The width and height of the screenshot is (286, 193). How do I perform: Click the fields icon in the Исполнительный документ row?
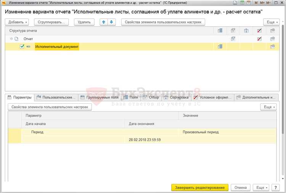(220, 47)
